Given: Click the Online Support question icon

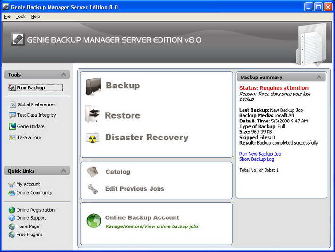Looking at the screenshot, I should click(12, 218).
